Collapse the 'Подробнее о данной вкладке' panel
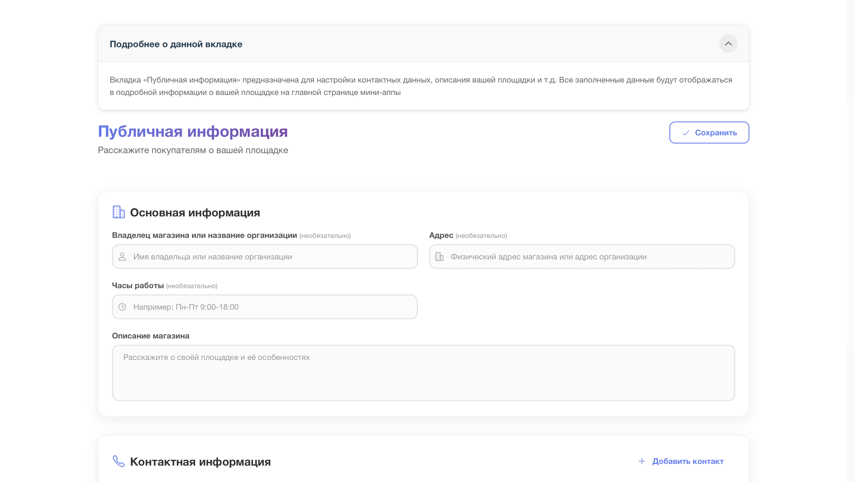 click(x=728, y=44)
